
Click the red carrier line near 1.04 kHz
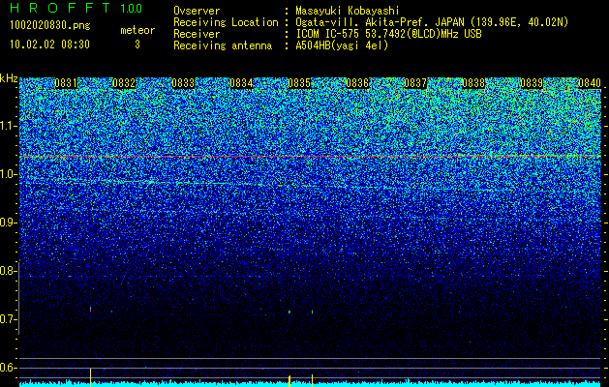(310, 156)
